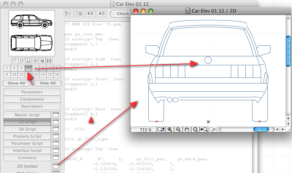Select the side view preview icon
292x173 pixels.
[x=29, y=61]
